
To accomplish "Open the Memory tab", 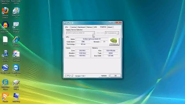I will pos(90,27).
